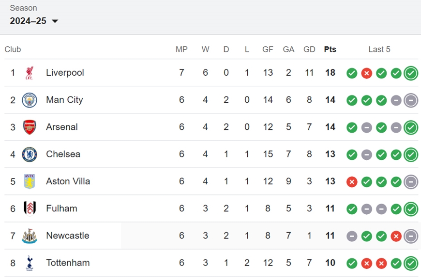Click the Chelsea lion crest
This screenshot has width=421, height=277.
29,154
